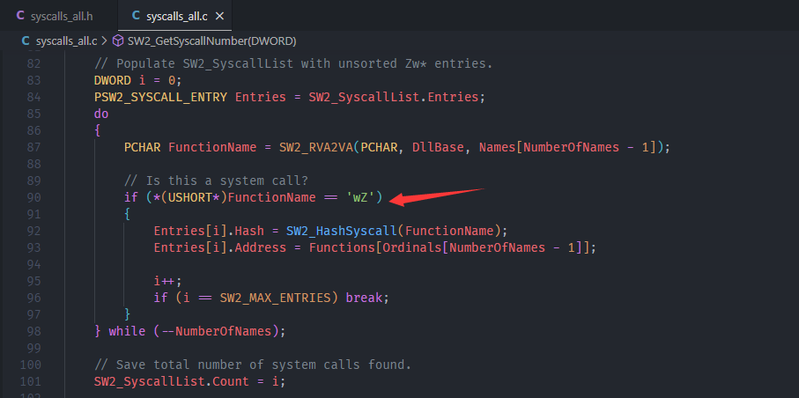Click Entries[i].Hash on line 92
The image size is (799, 398).
point(209,231)
